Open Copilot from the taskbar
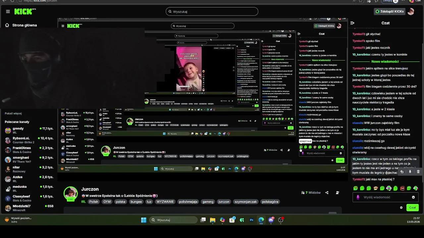Image resolution: width=424 pixels, height=238 pixels. [x=222, y=220]
